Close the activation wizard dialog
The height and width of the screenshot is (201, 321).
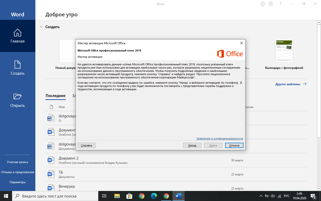click(241, 43)
